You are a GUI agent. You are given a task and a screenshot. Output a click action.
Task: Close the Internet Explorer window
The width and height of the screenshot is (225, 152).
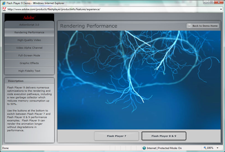pos(219,2)
